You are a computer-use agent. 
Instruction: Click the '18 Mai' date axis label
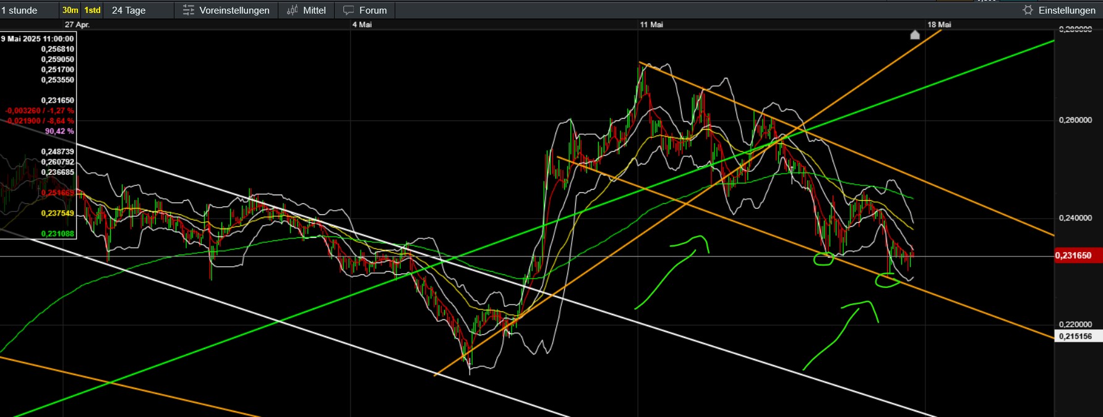coord(939,25)
